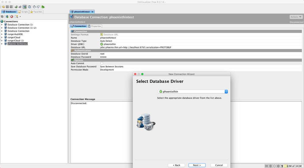
Task: Click the create database connection icon under Databases tab
Action: pyautogui.click(x=7, y=16)
